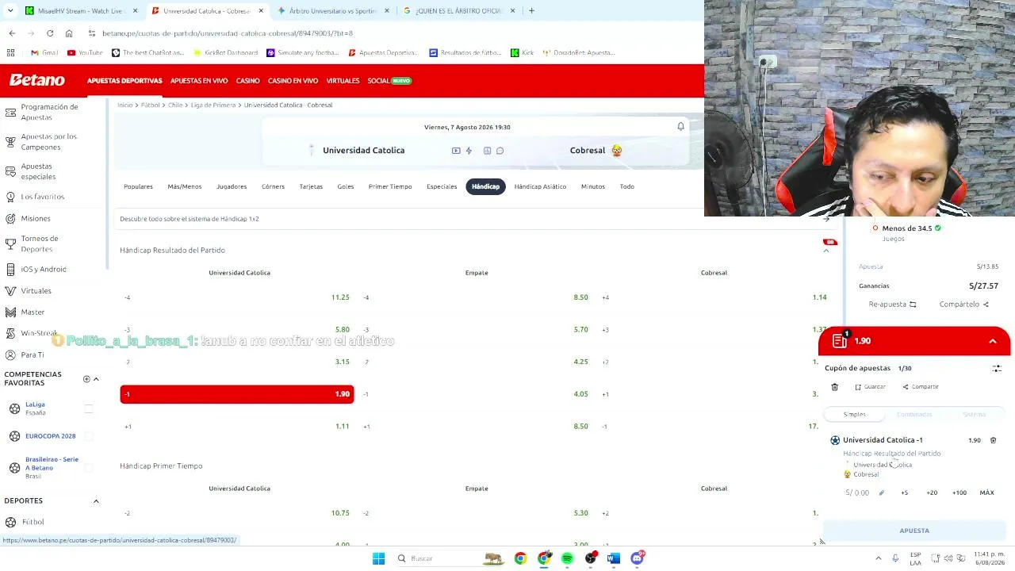
Task: Toggle Brasileirao Serie A Betano checkbox
Action: pyautogui.click(x=89, y=468)
